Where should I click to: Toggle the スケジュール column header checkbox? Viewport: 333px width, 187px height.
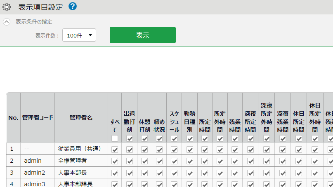click(x=174, y=139)
